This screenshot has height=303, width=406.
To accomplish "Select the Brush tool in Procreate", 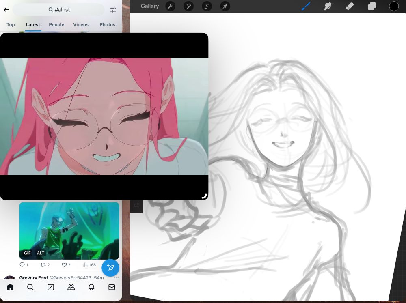I will click(x=306, y=6).
